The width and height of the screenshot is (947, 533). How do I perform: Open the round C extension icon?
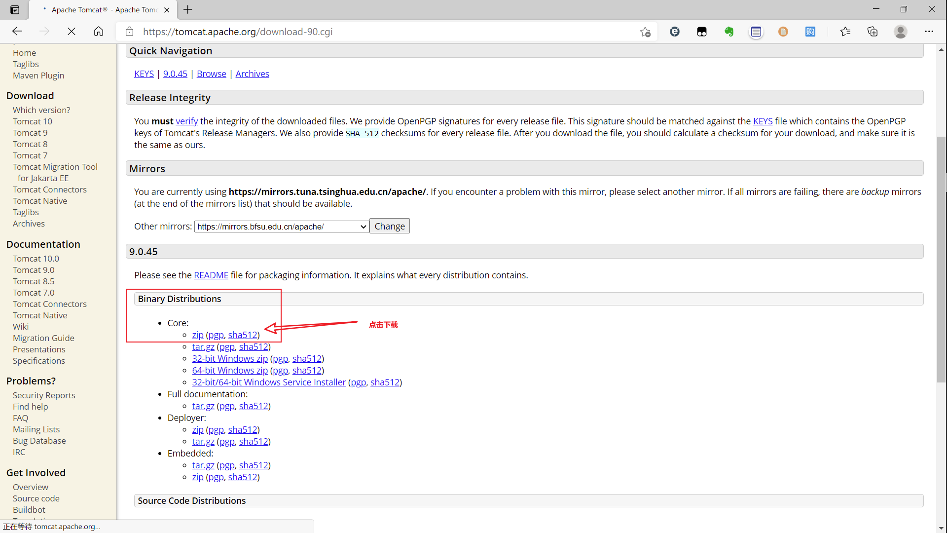click(x=675, y=32)
